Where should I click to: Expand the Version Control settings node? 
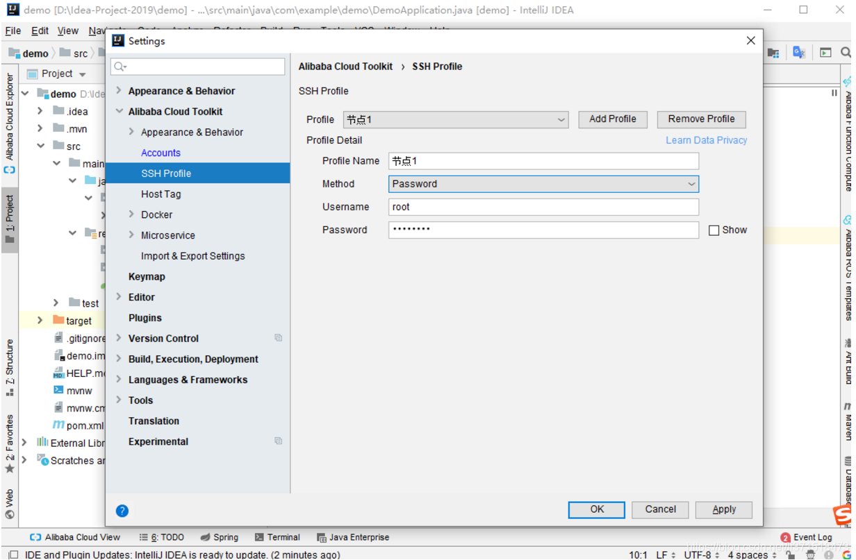point(119,338)
